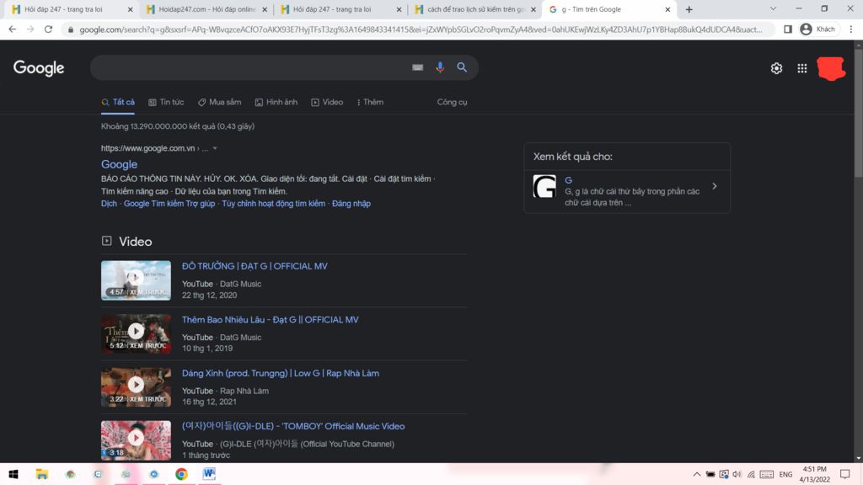Viewport: 863px width, 485px height.
Task: Open a new browser tab
Action: click(x=689, y=9)
